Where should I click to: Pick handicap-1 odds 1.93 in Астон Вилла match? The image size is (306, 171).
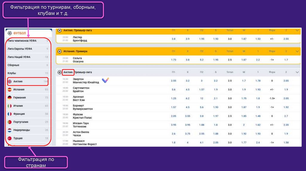pos(258,134)
